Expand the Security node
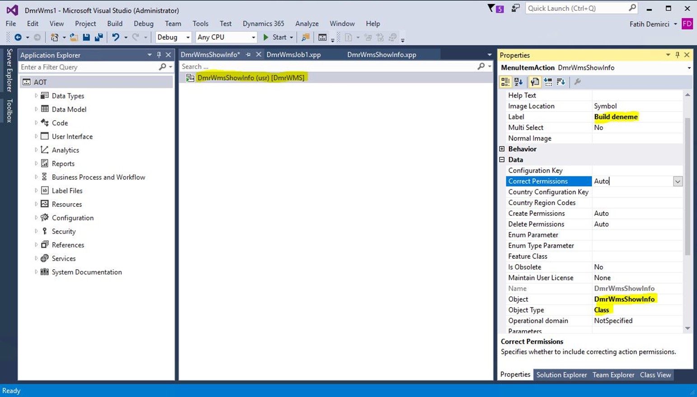 tap(36, 231)
